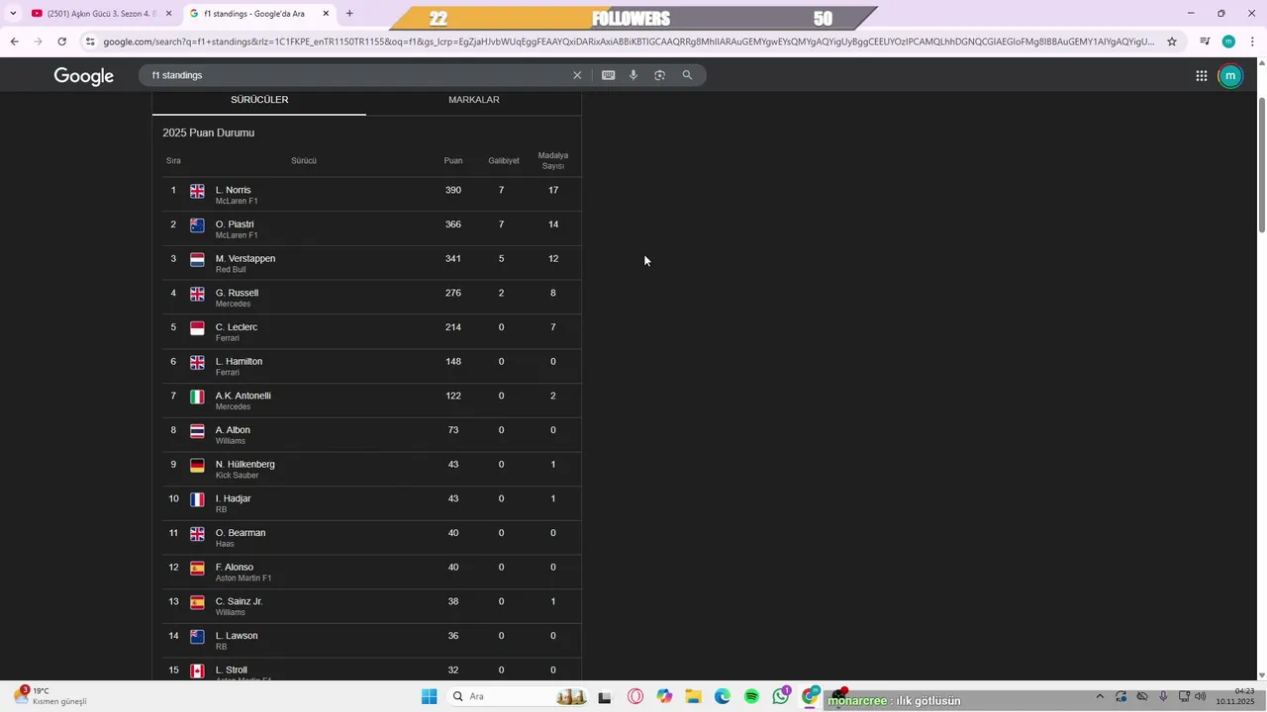The image size is (1267, 712).
Task: Open L. Norris driver row
Action: click(x=371, y=195)
